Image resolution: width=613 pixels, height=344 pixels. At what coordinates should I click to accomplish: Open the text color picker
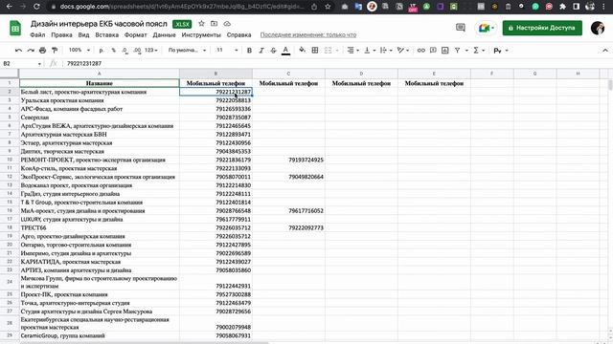point(285,51)
